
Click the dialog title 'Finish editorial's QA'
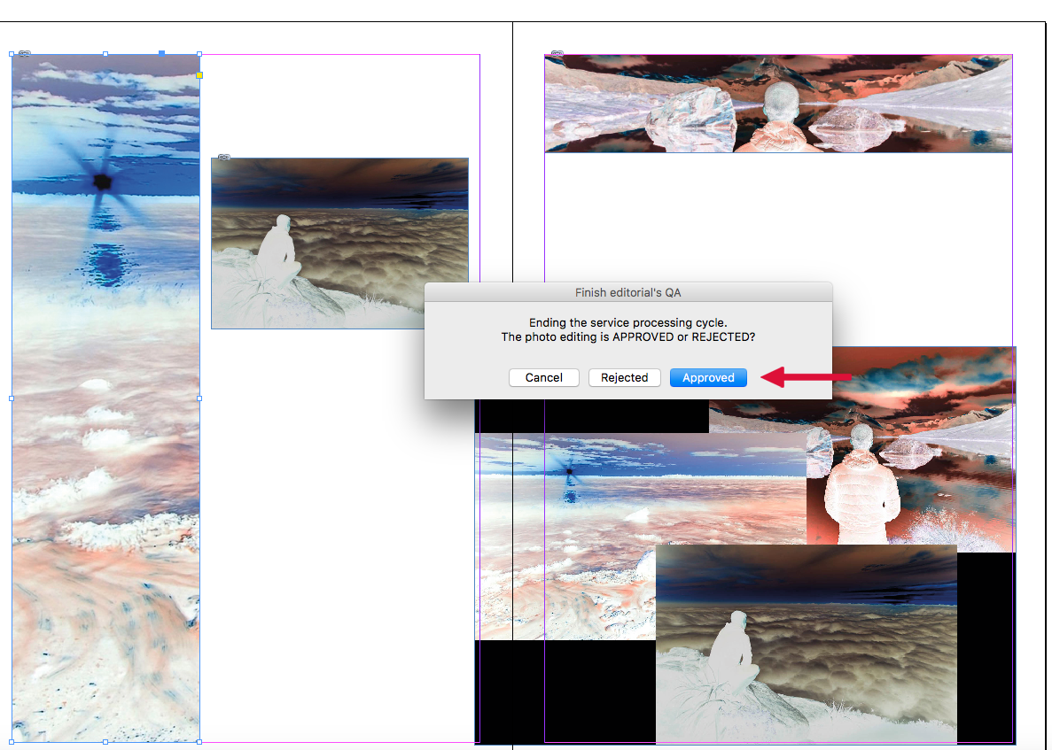[628, 292]
